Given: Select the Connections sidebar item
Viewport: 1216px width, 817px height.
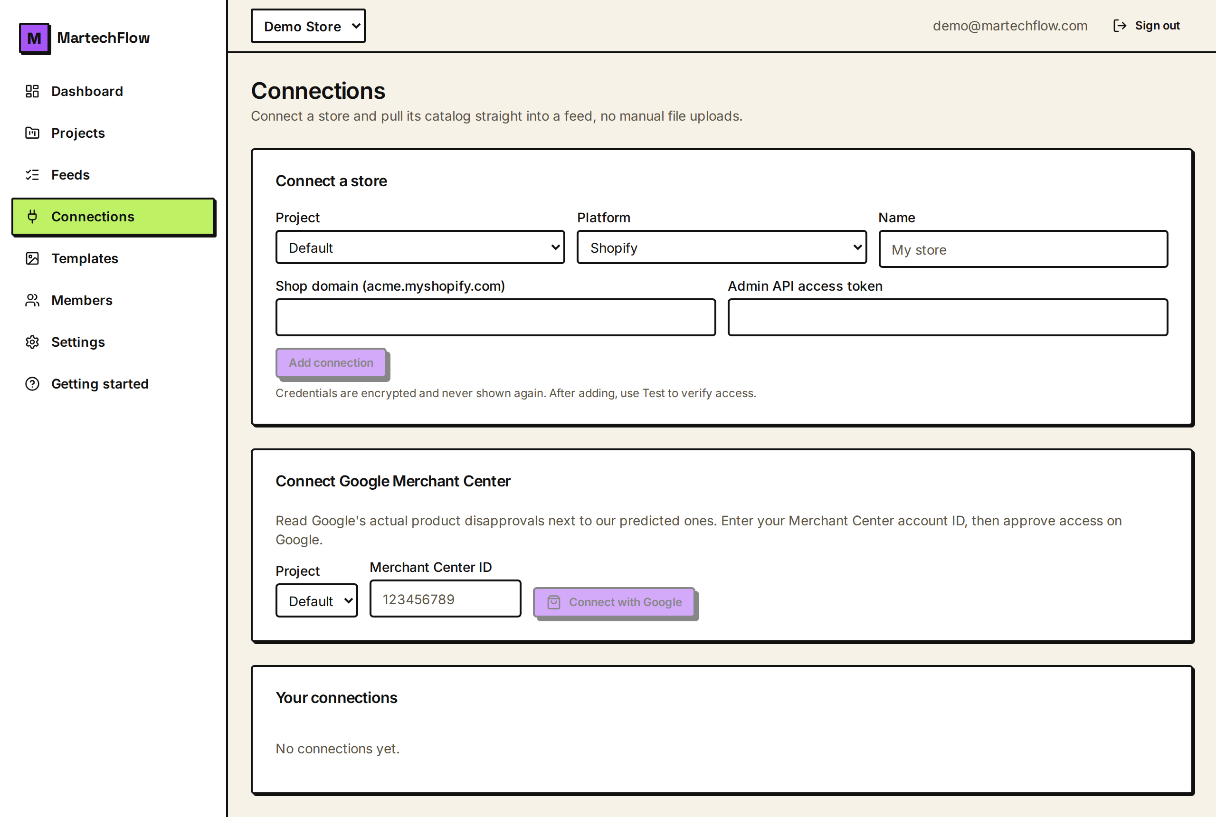Looking at the screenshot, I should (113, 216).
